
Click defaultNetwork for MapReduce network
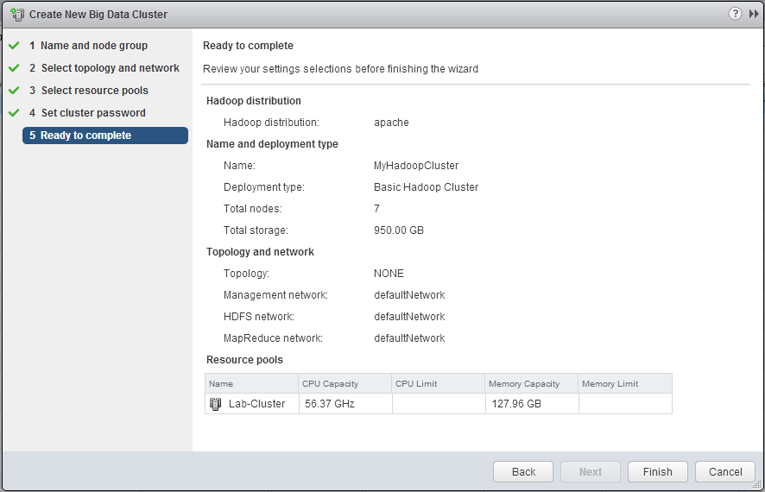pyautogui.click(x=409, y=337)
